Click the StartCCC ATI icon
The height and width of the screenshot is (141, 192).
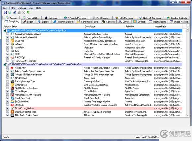coord(12,105)
